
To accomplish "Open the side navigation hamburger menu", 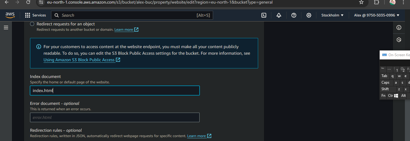I will pyautogui.click(x=6, y=27).
